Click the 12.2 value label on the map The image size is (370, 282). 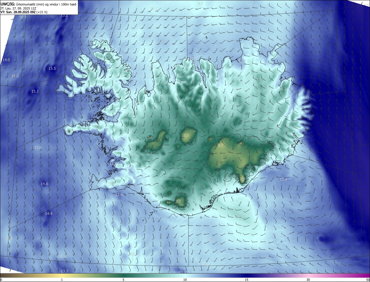(x=15, y=76)
